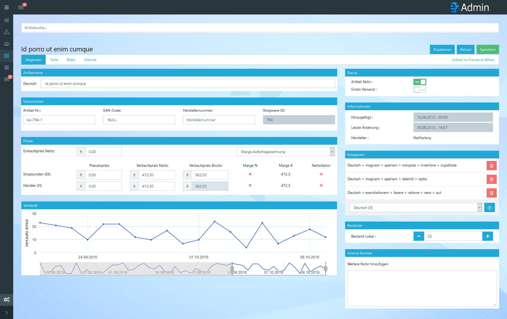Click the Einkaufspreis Netto field
The image size is (507, 319).
(x=104, y=152)
